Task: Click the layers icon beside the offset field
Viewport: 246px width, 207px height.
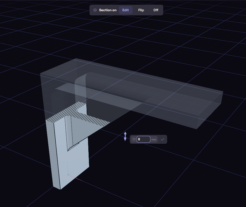Action: (x=134, y=139)
